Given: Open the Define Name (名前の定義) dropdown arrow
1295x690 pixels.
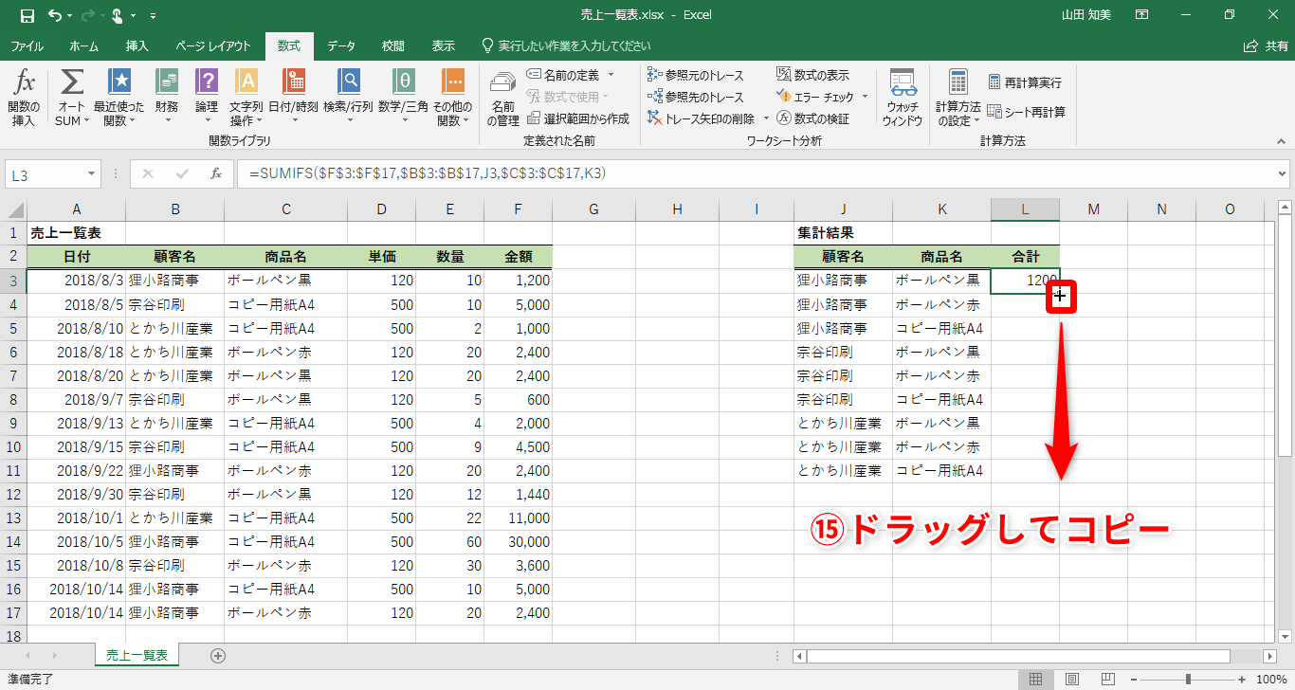Looking at the screenshot, I should point(611,75).
